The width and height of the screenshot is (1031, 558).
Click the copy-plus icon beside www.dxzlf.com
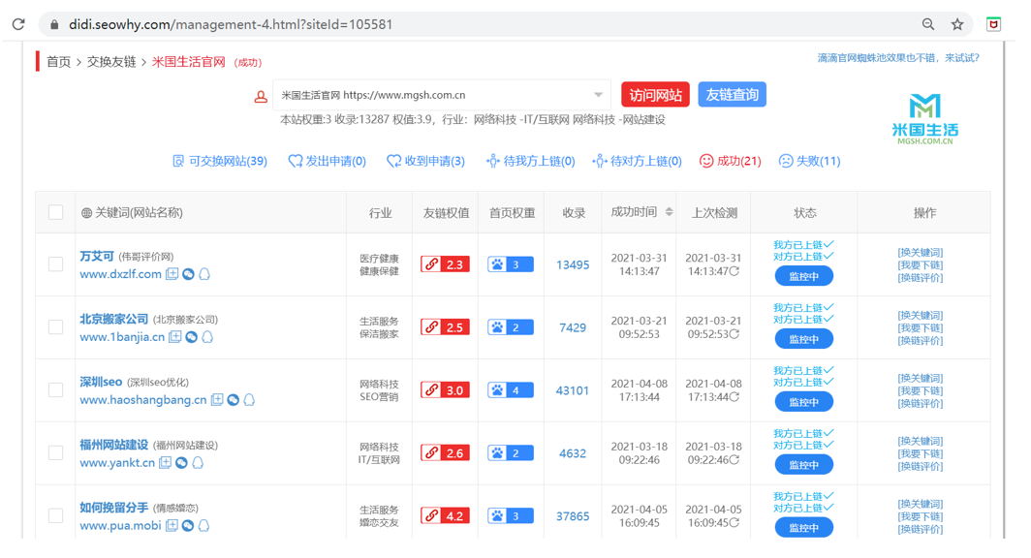[x=172, y=274]
